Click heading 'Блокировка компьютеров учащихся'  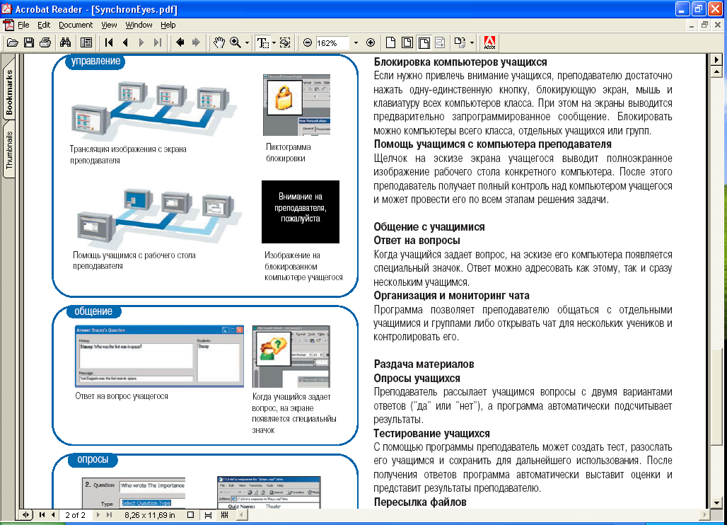coord(460,62)
